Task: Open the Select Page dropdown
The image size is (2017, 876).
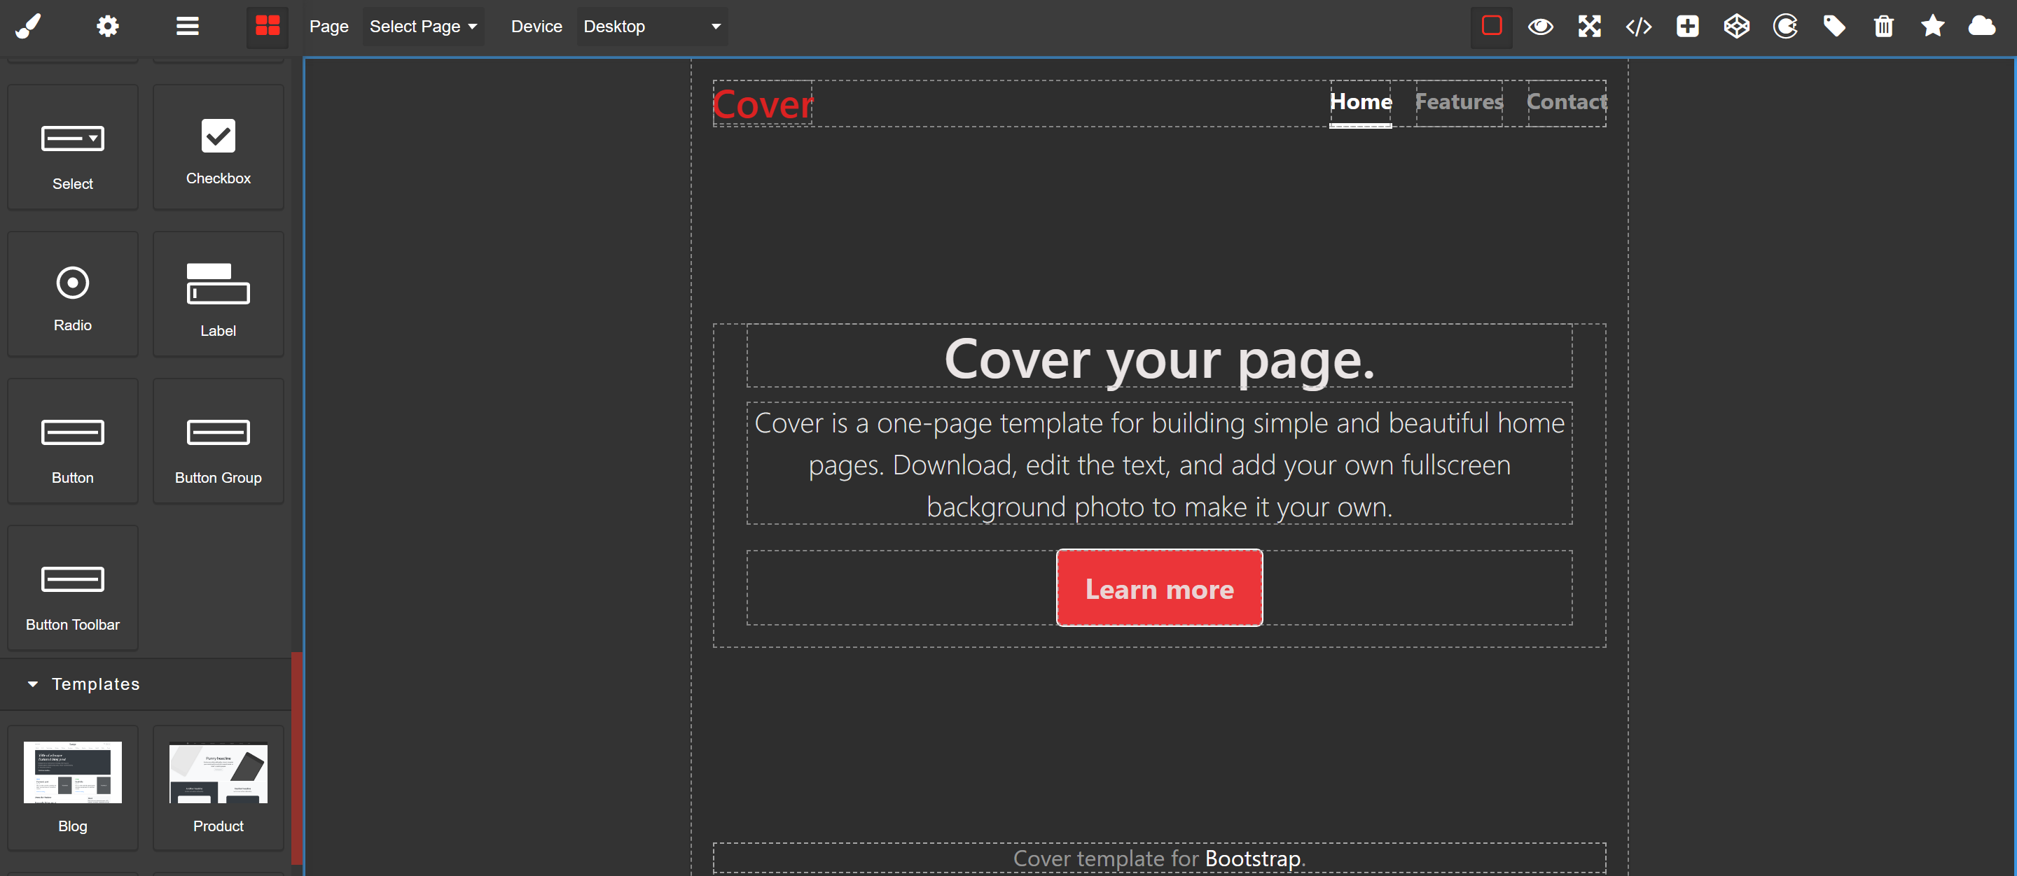Action: click(423, 27)
